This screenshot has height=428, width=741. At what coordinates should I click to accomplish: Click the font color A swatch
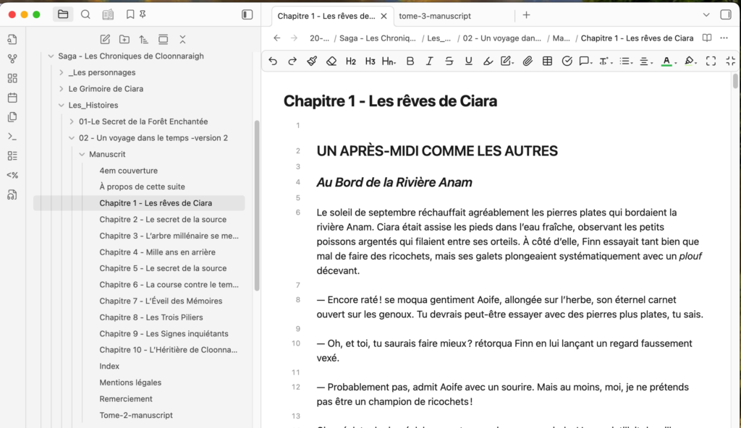click(666, 61)
